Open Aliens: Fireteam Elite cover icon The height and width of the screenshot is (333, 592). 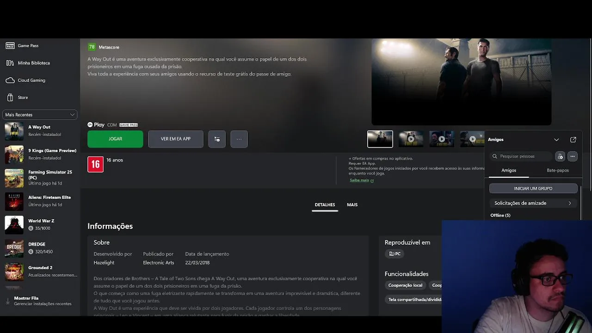14,202
